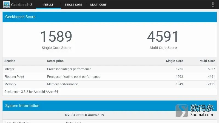Click Memory single-core value 1849
Image resolution: width=219 pixels, height=123 pixels.
click(x=179, y=84)
